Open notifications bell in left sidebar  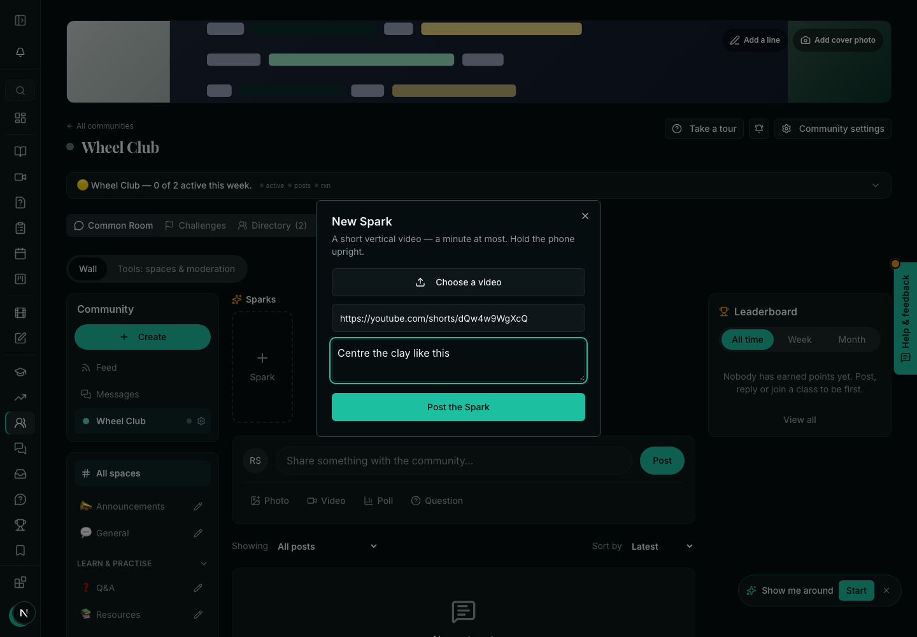[20, 52]
